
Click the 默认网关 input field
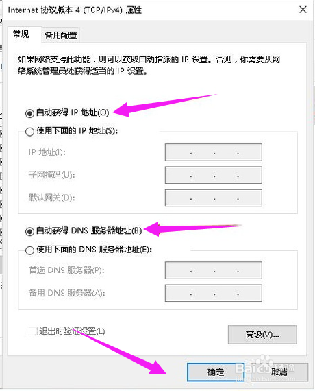pos(214,198)
